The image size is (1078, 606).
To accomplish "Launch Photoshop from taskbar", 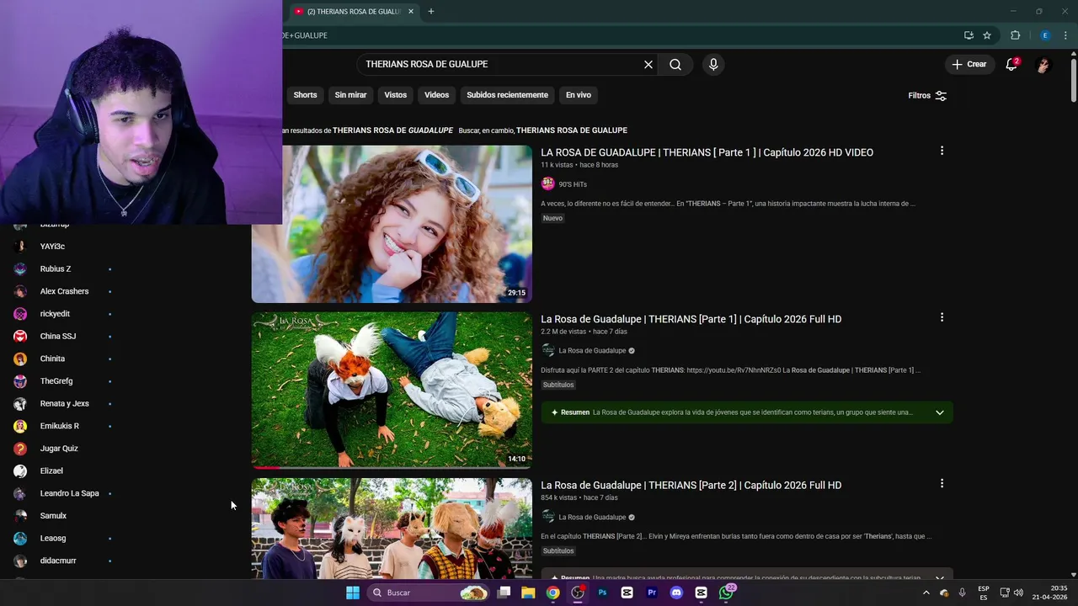I will [x=602, y=593].
